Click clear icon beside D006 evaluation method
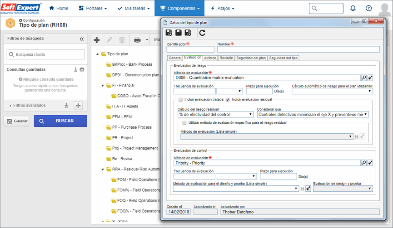The image size is (393, 228). (x=370, y=78)
